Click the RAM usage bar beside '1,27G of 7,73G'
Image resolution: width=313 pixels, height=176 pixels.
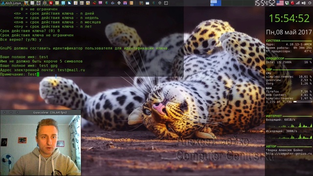point(302,102)
